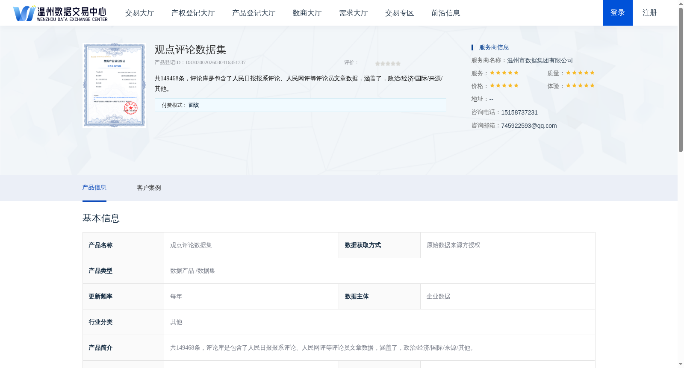Click the 基本信息 section heading

(x=101, y=218)
